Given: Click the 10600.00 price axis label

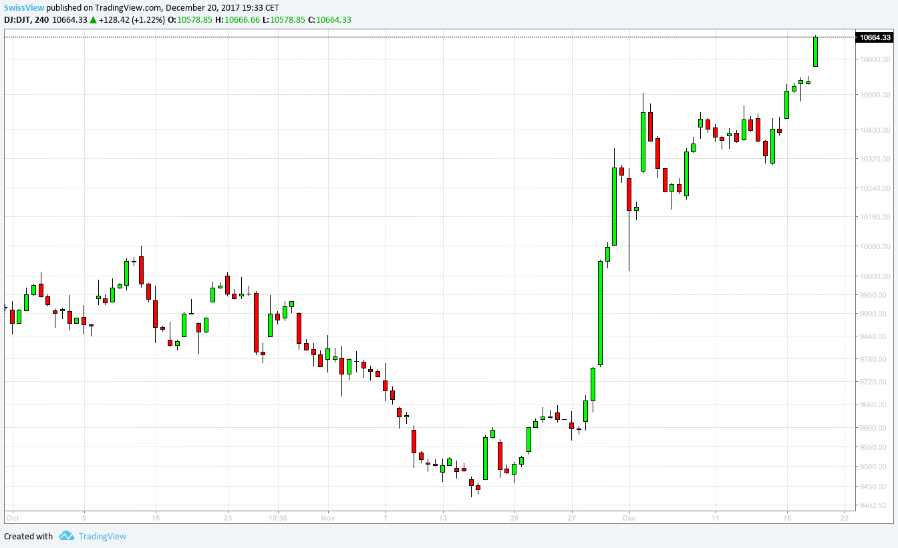Looking at the screenshot, I should pyautogui.click(x=876, y=59).
